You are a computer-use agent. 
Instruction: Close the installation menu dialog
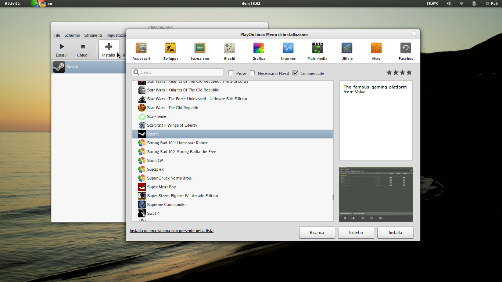coord(414,34)
